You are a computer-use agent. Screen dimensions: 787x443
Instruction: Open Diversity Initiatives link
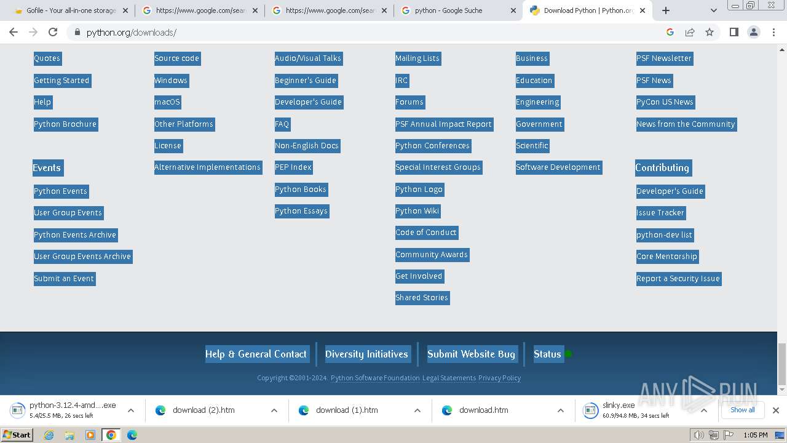point(366,354)
